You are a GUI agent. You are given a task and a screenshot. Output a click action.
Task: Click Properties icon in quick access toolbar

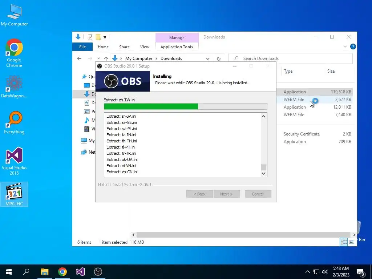pyautogui.click(x=90, y=37)
